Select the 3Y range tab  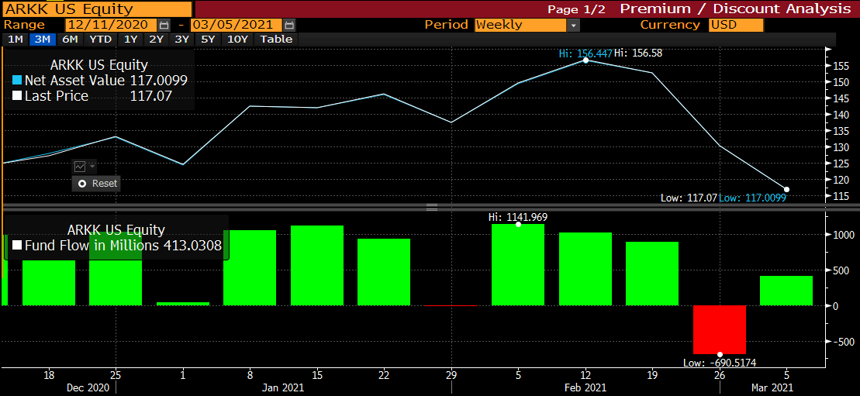(182, 39)
